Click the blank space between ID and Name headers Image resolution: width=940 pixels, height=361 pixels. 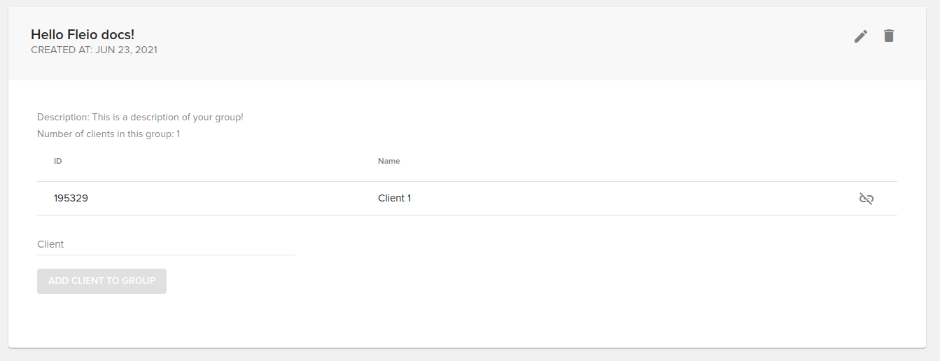click(x=217, y=161)
